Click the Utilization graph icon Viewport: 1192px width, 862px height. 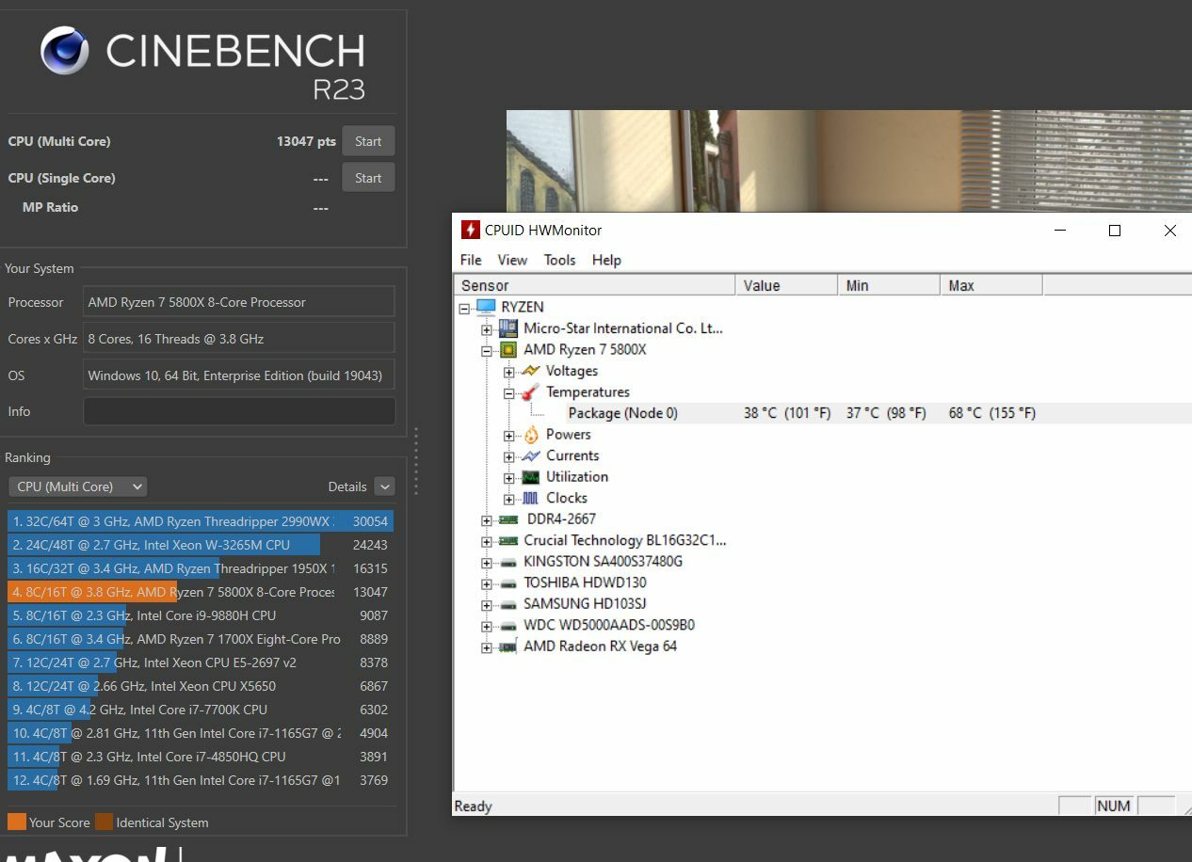click(531, 477)
